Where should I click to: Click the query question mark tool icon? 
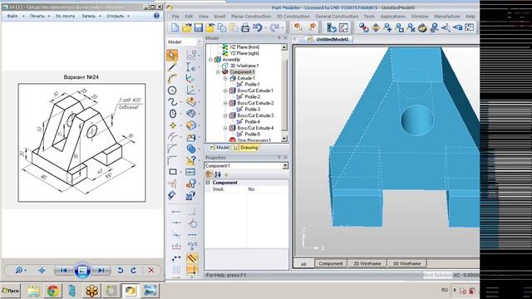pos(191,160)
